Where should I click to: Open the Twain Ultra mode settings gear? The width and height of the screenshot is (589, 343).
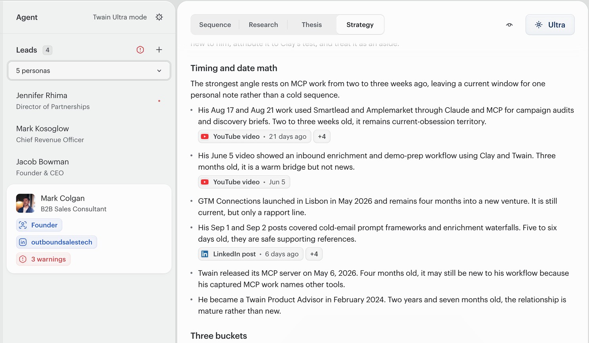tap(159, 17)
